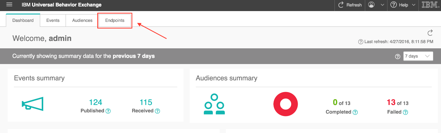The image size is (441, 133).
Task: Open the 7 days range dropdown
Action: [418, 56]
